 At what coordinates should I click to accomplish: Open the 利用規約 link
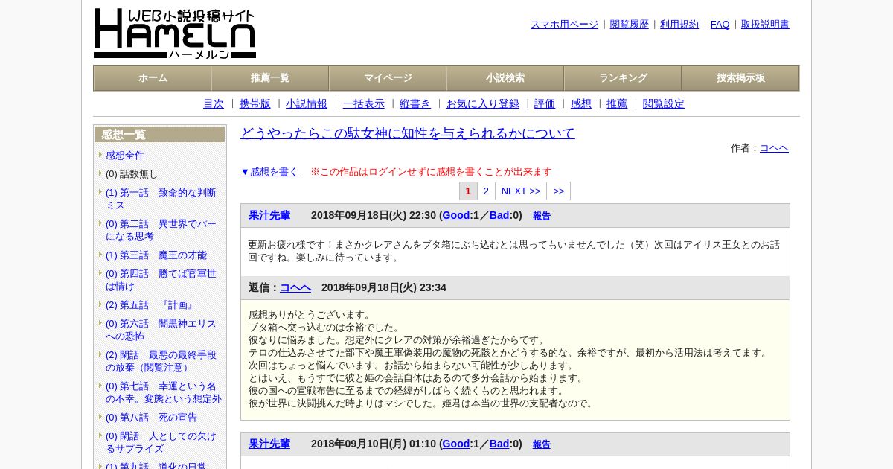point(679,25)
